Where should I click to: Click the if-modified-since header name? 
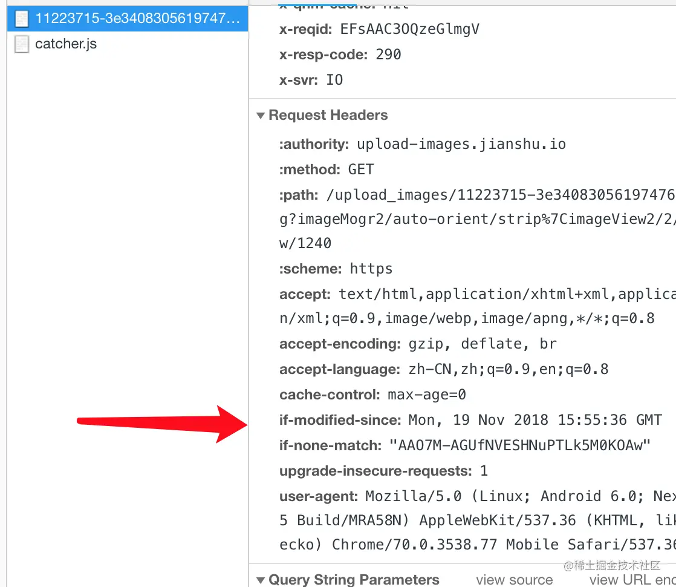point(340,420)
